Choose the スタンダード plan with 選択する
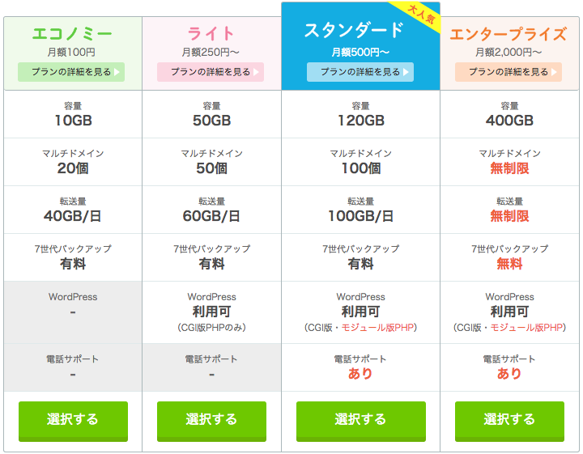 coord(361,422)
